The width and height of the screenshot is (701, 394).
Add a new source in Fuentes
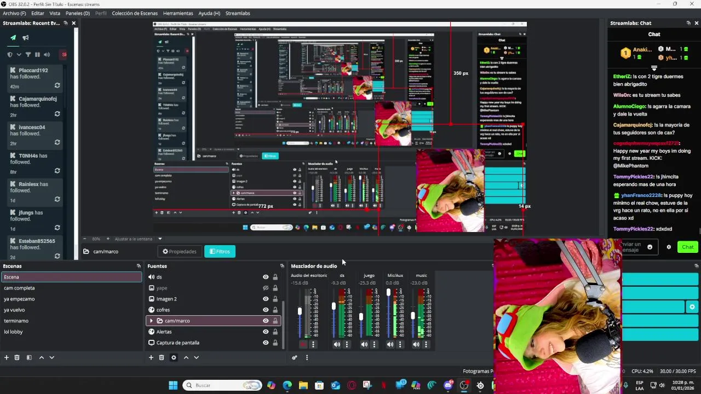point(151,357)
